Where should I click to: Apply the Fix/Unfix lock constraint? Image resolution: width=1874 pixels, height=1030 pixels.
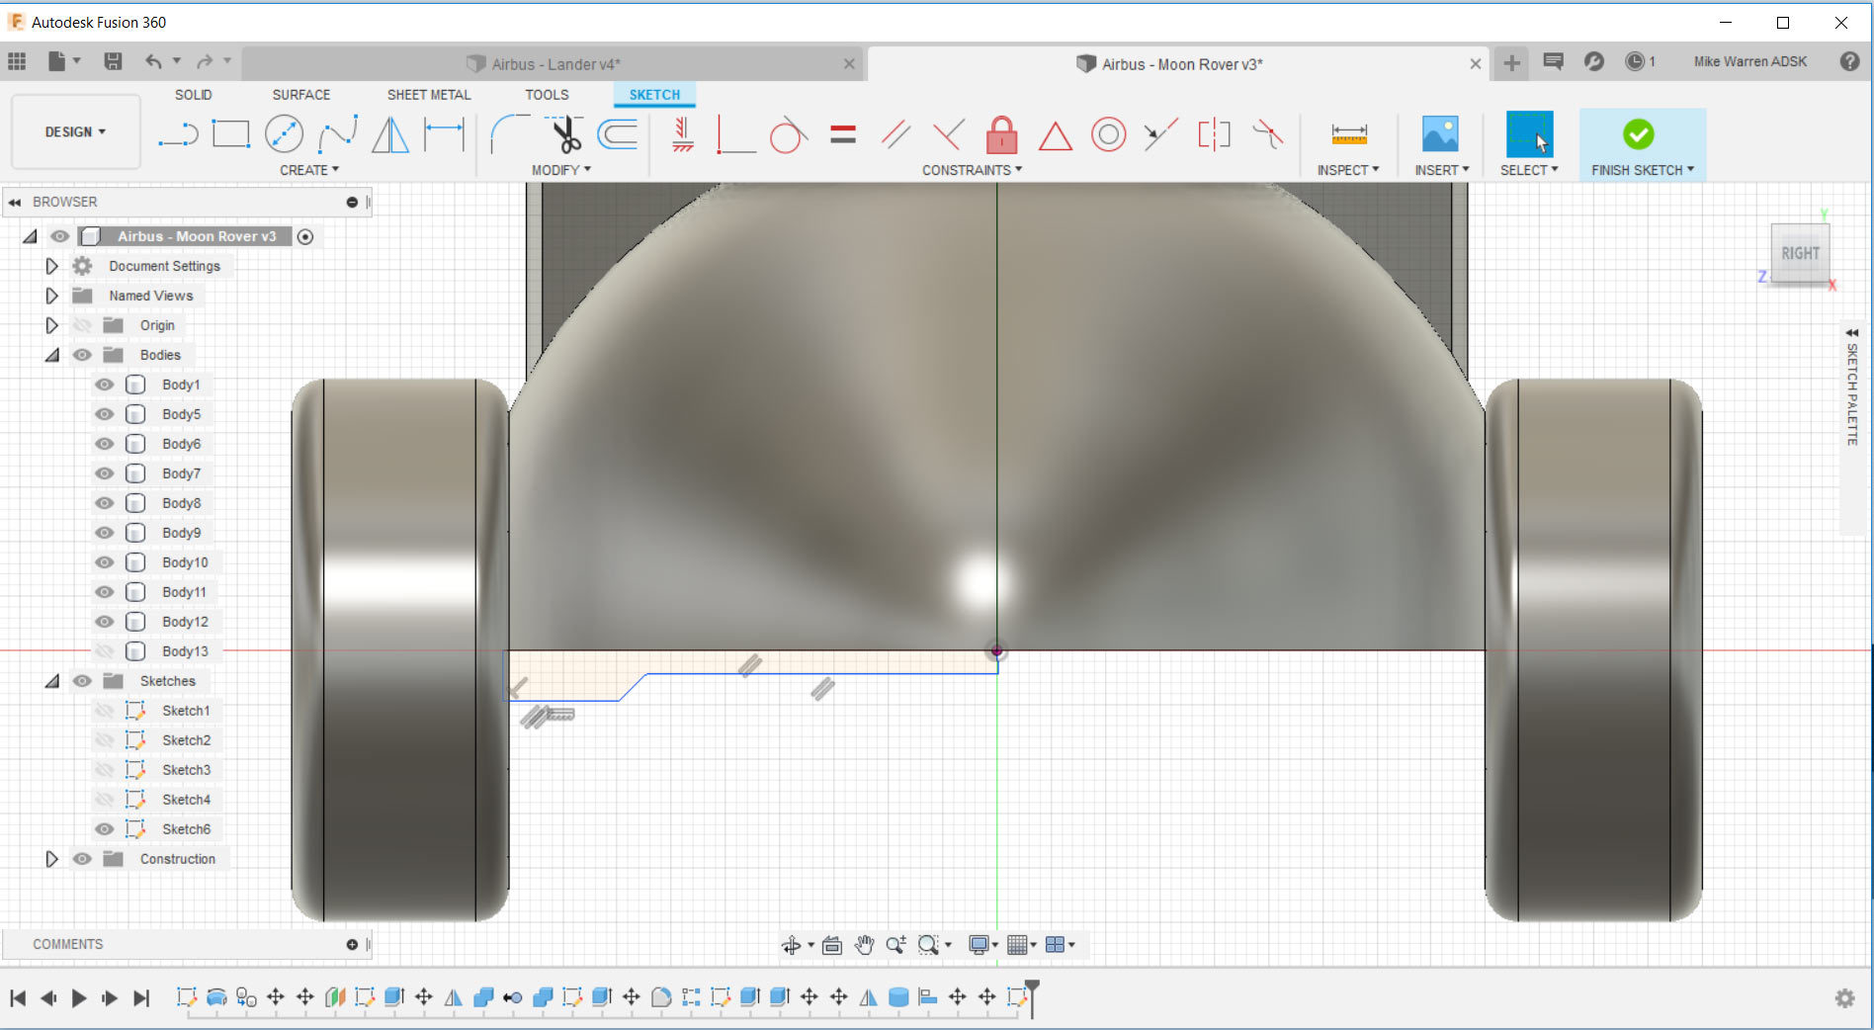(x=1002, y=134)
